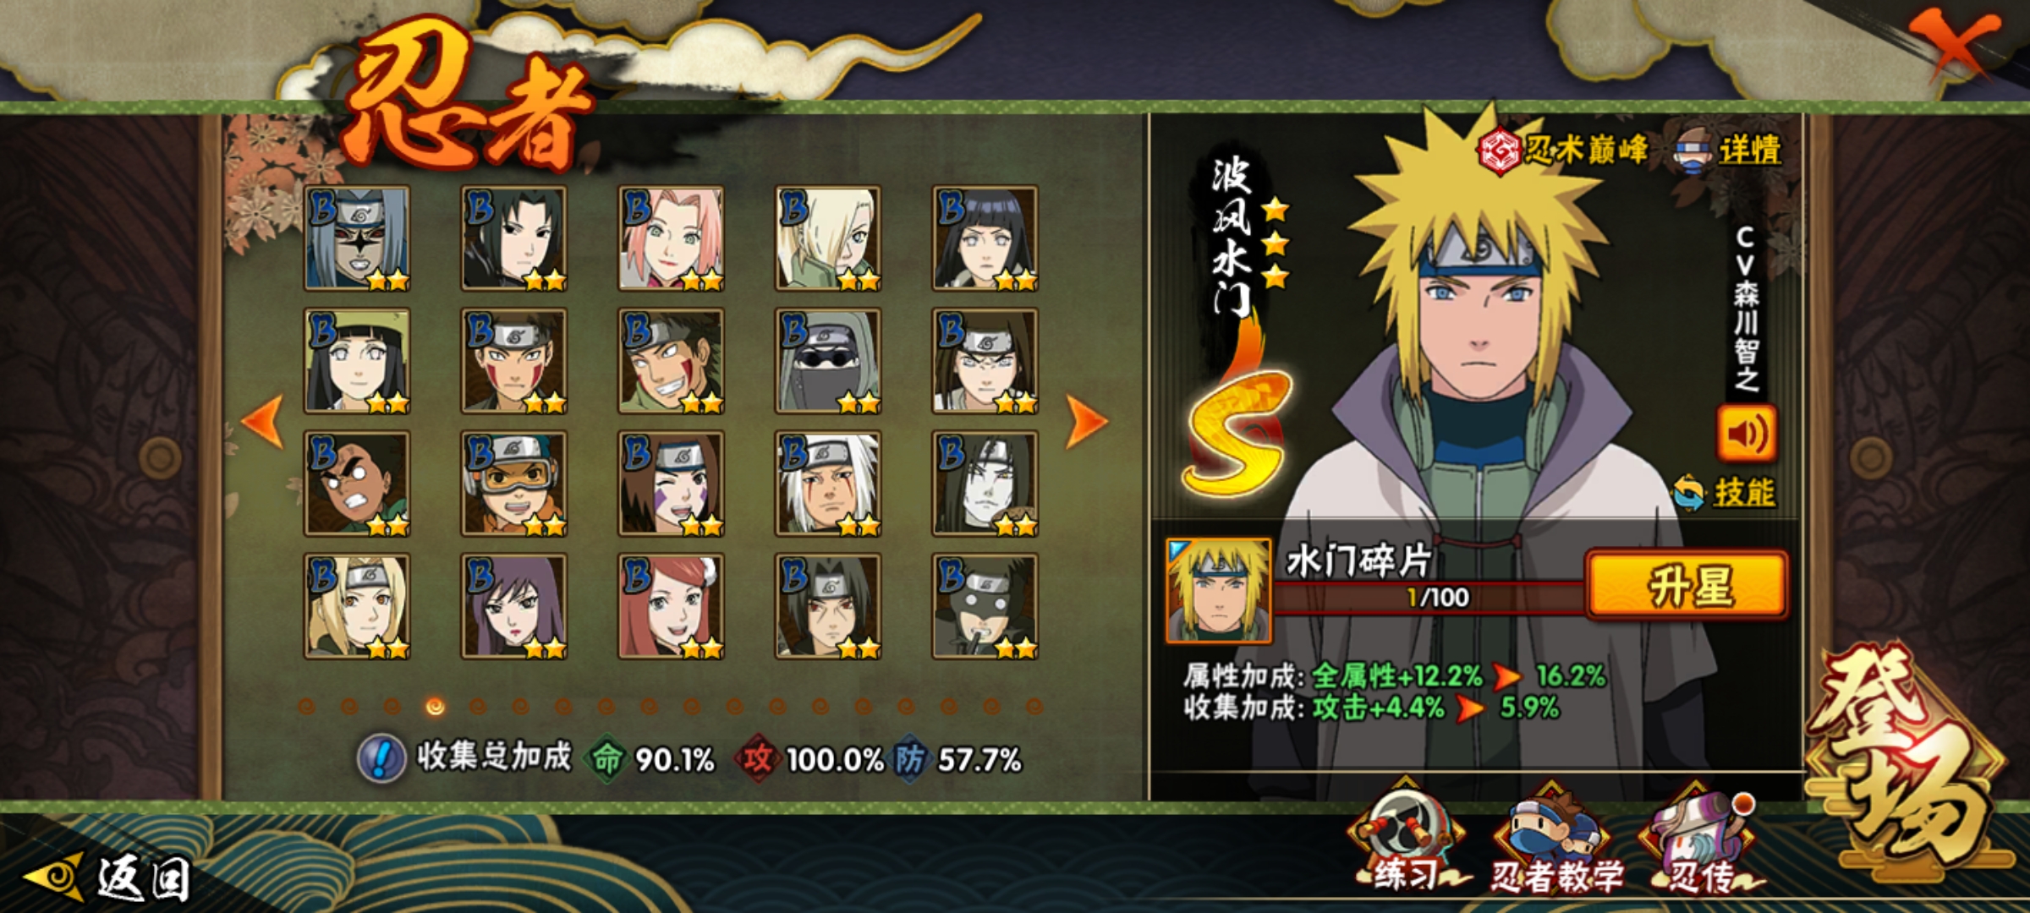2030x913 pixels.
Task: Select the pink-haired Sakura ninja portrait
Action: [671, 238]
